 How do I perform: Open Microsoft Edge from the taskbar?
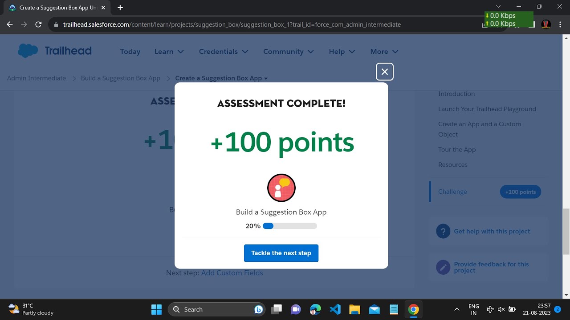[315, 309]
